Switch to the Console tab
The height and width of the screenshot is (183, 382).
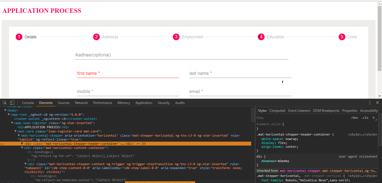point(28,103)
